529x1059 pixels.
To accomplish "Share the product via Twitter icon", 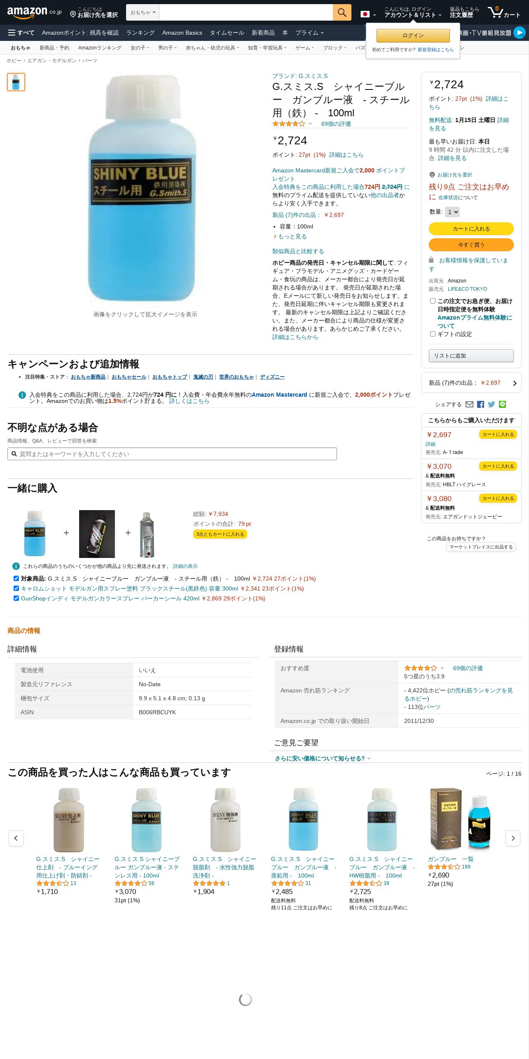I will point(492,405).
